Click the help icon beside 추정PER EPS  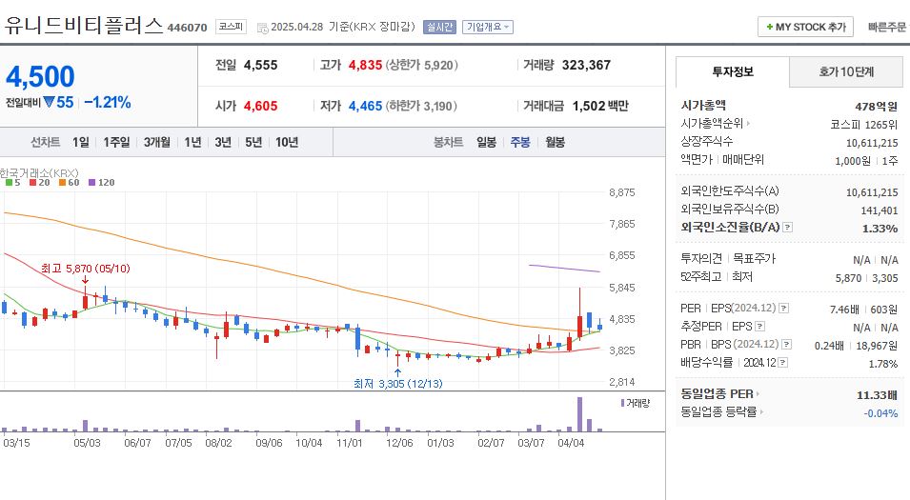pyautogui.click(x=759, y=327)
